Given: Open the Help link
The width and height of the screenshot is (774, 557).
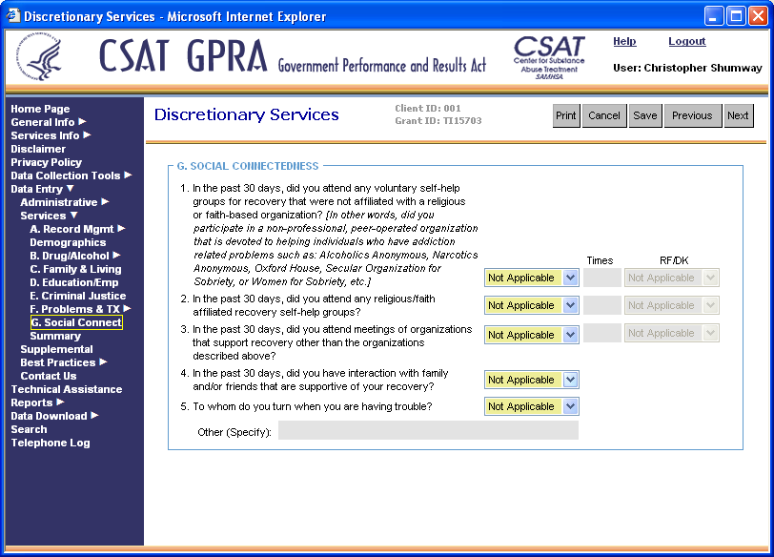Looking at the screenshot, I should pos(624,42).
